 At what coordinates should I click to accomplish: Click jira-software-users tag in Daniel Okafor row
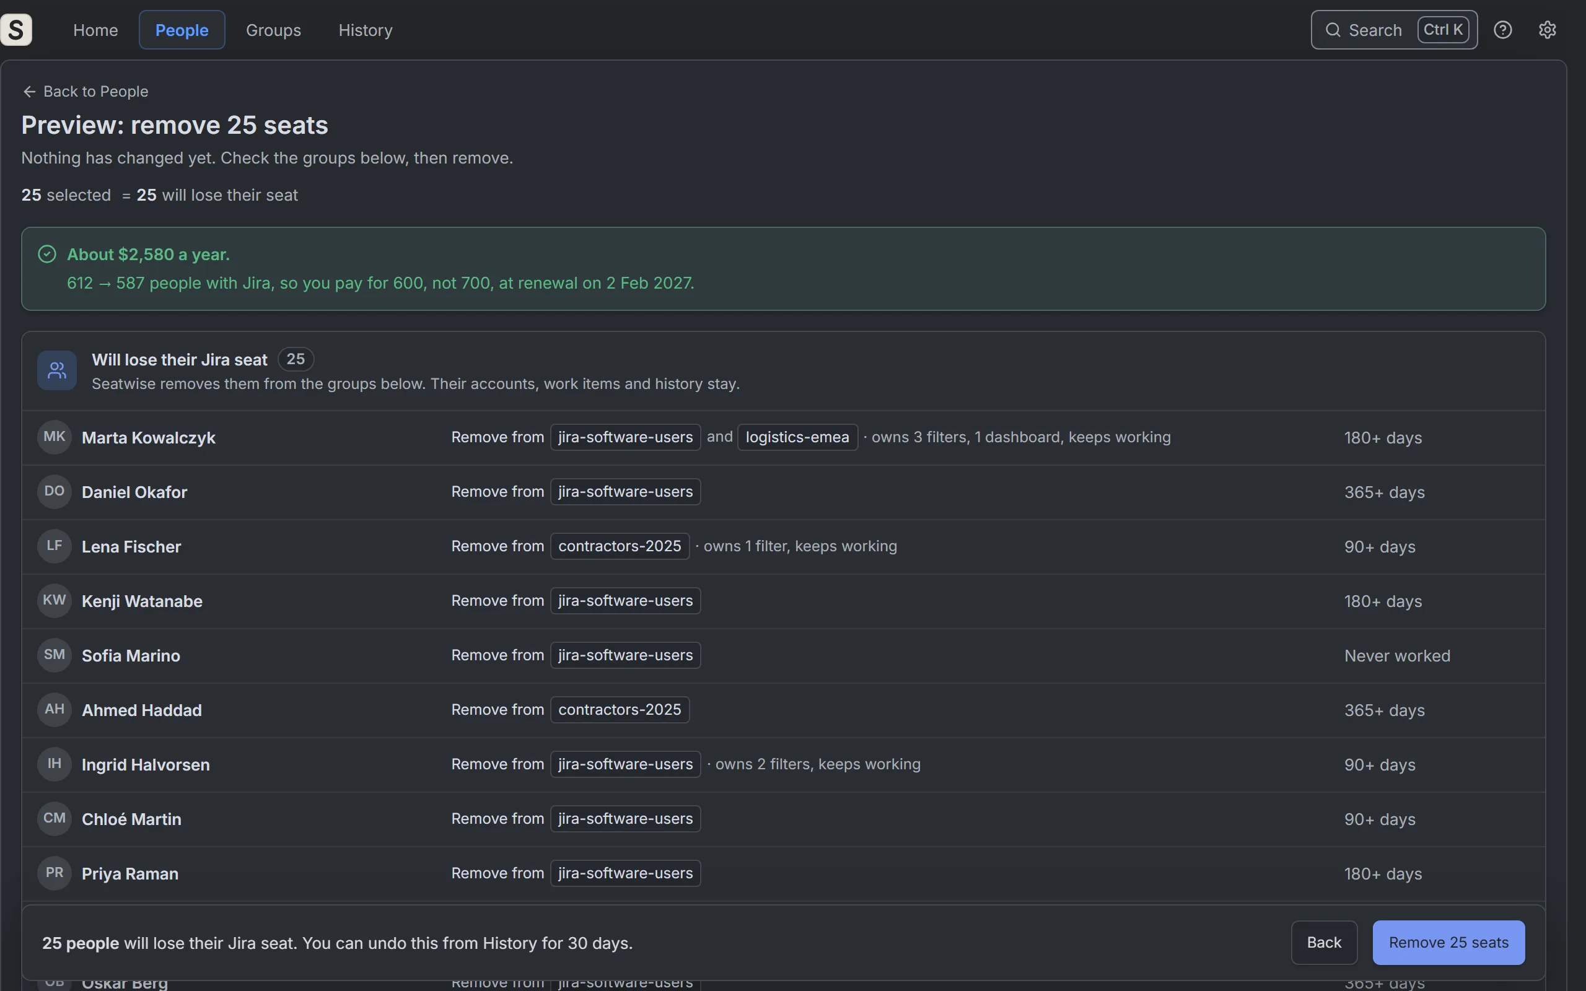625,492
